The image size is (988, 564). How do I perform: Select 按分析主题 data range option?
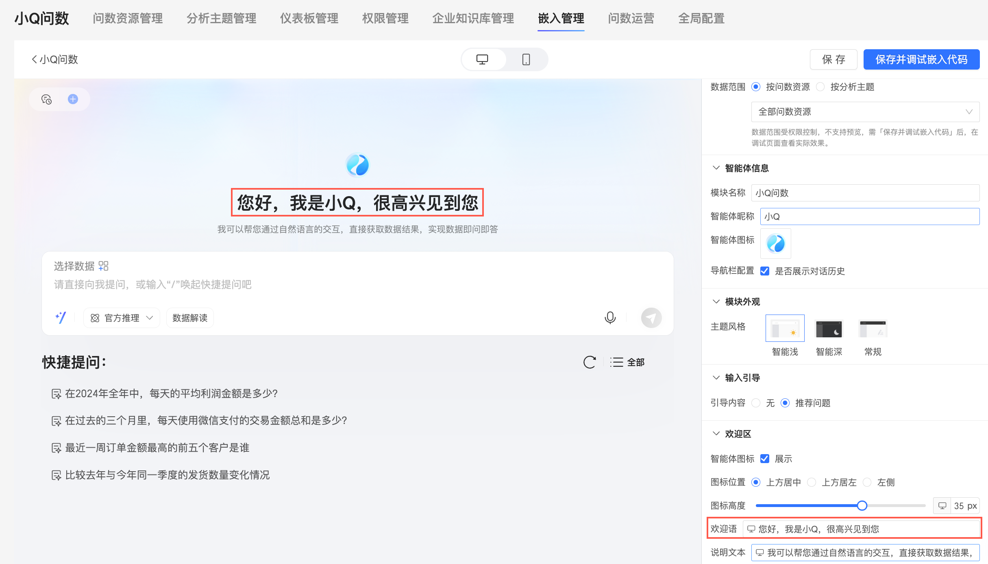pyautogui.click(x=820, y=87)
